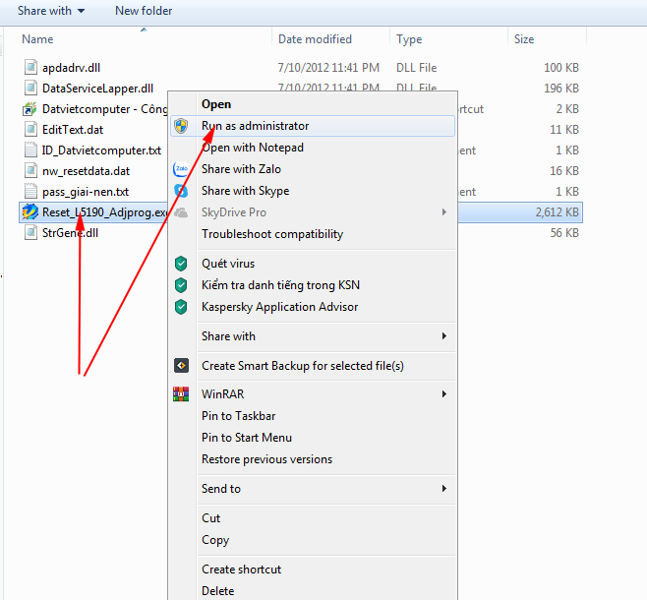This screenshot has width=647, height=600.
Task: Click the SkyDrive Pro cloud icon
Action: 181,212
